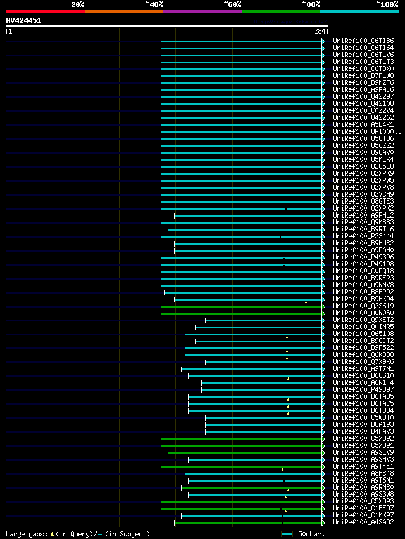This screenshot has width=405, height=539.
Task: Open hit UniRef100_B7FLW8
Action: coord(363,75)
